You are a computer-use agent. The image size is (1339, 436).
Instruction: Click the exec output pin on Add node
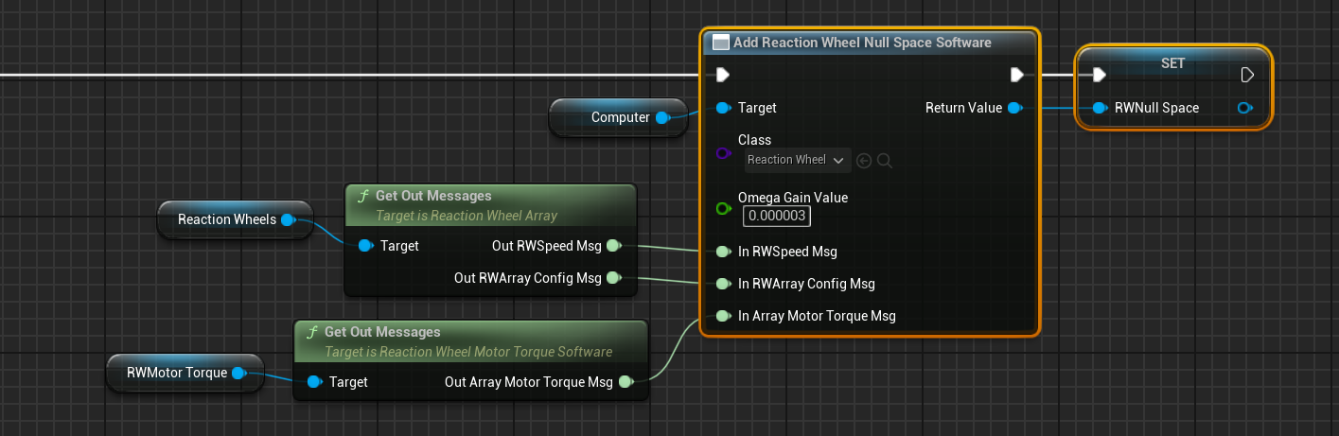[x=1016, y=75]
